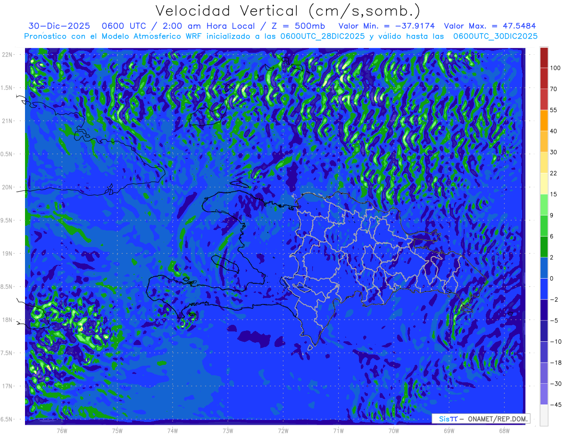Screen dimensions: 566x437
Task: Choose the lavender swatch between -45 and -30
Action: pos(544,394)
